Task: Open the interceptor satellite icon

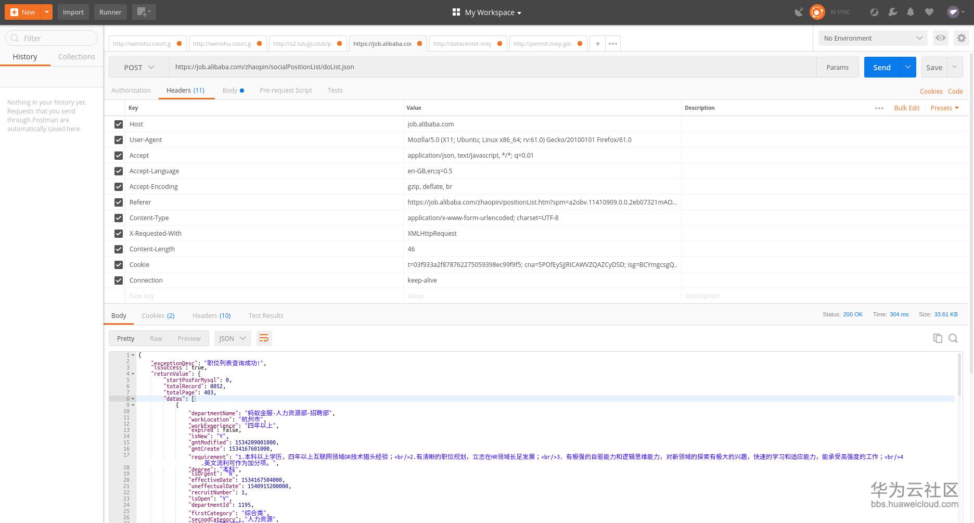Action: coord(799,12)
